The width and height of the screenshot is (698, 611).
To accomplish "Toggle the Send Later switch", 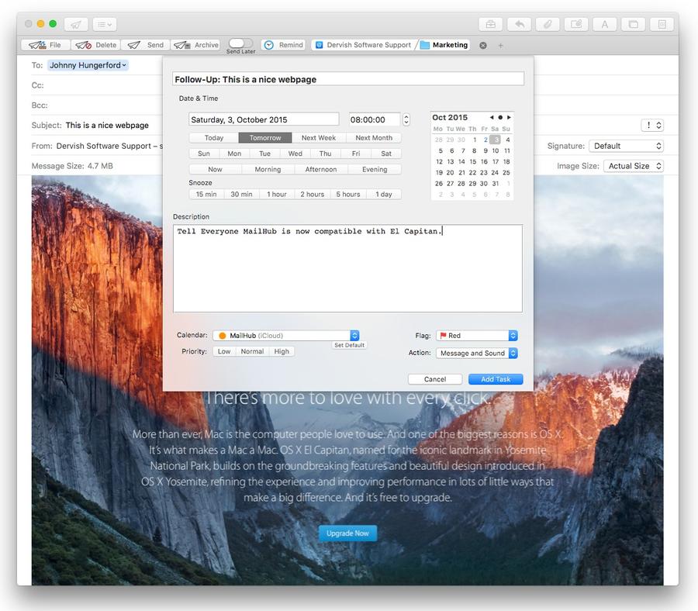I will (240, 43).
